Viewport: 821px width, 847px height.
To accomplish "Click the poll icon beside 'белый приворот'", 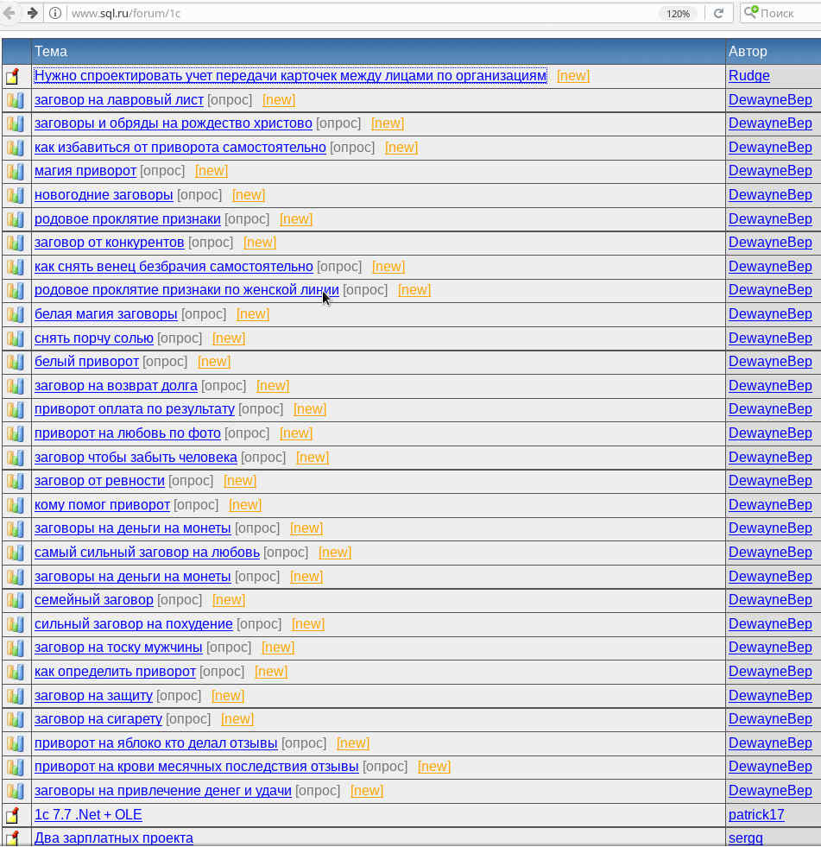I will (x=16, y=362).
